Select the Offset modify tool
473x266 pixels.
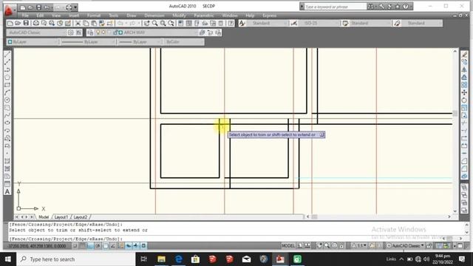(x=464, y=77)
